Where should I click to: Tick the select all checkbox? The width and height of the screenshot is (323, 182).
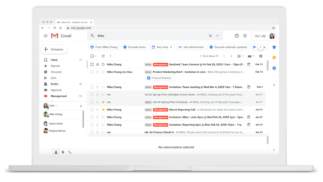click(92, 56)
